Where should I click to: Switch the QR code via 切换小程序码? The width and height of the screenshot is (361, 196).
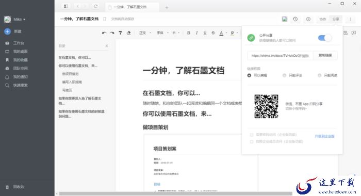tap(296, 108)
